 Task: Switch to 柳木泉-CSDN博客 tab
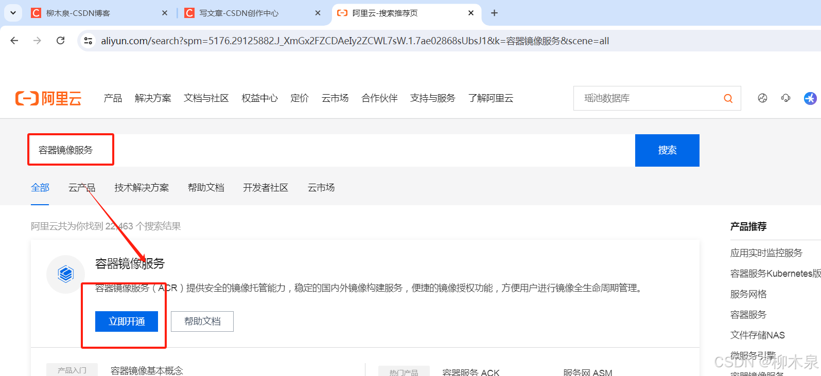[x=98, y=13]
